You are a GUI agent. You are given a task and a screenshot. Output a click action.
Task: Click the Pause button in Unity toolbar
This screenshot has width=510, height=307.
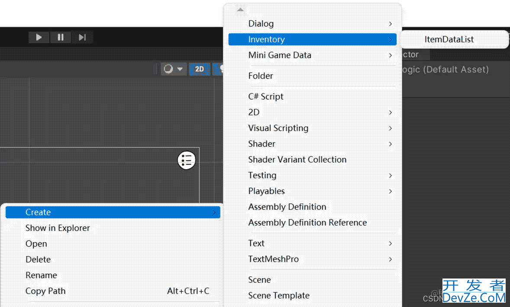coord(61,37)
